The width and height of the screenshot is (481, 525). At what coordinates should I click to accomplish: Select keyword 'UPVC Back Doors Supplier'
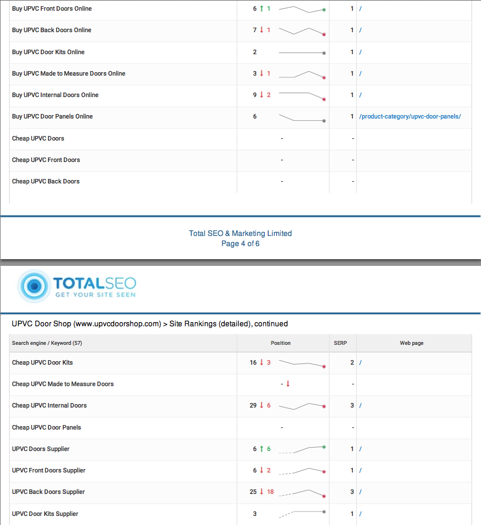[x=49, y=492]
